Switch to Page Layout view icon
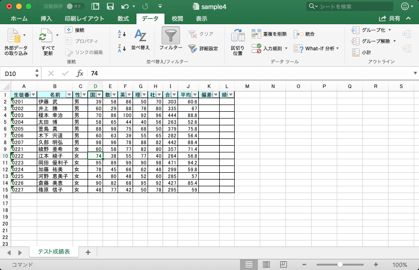The image size is (419, 270). pyautogui.click(x=266, y=264)
